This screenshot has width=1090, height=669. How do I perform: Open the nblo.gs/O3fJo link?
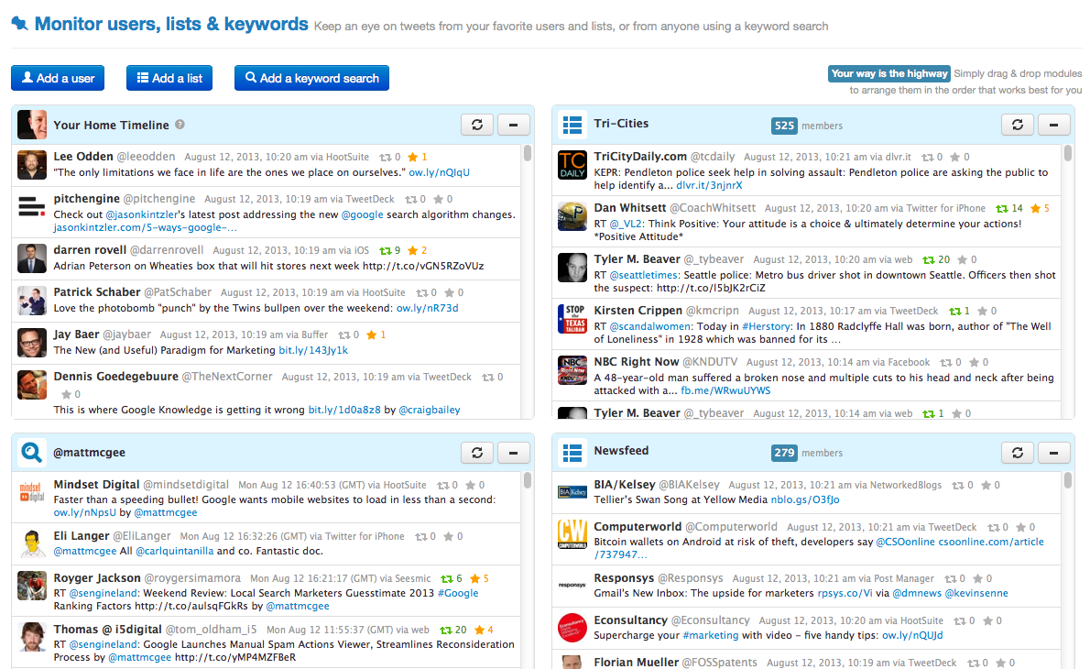pos(805,500)
